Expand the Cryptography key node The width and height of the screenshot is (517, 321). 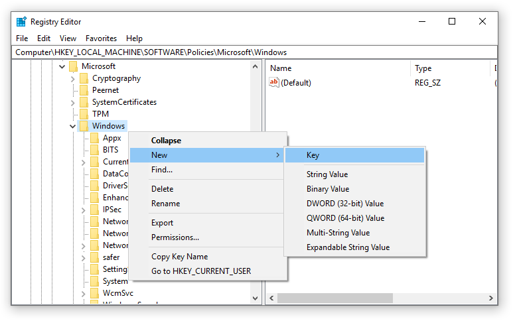(x=72, y=79)
